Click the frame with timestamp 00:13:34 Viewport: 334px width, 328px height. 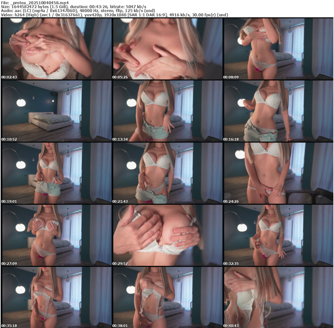[167, 111]
